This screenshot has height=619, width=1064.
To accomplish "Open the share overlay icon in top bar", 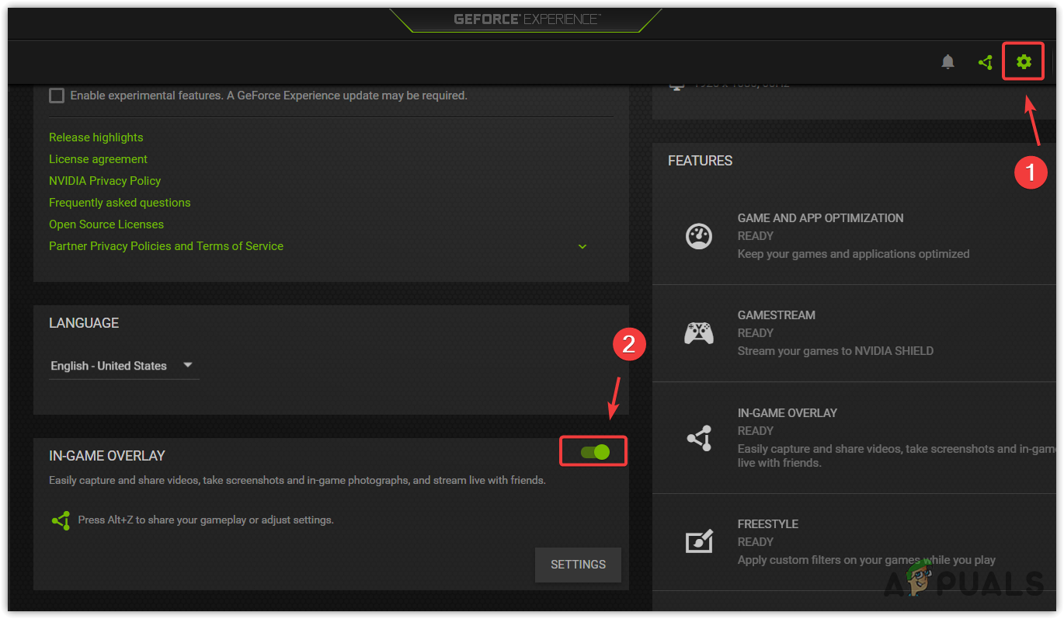I will pos(986,62).
